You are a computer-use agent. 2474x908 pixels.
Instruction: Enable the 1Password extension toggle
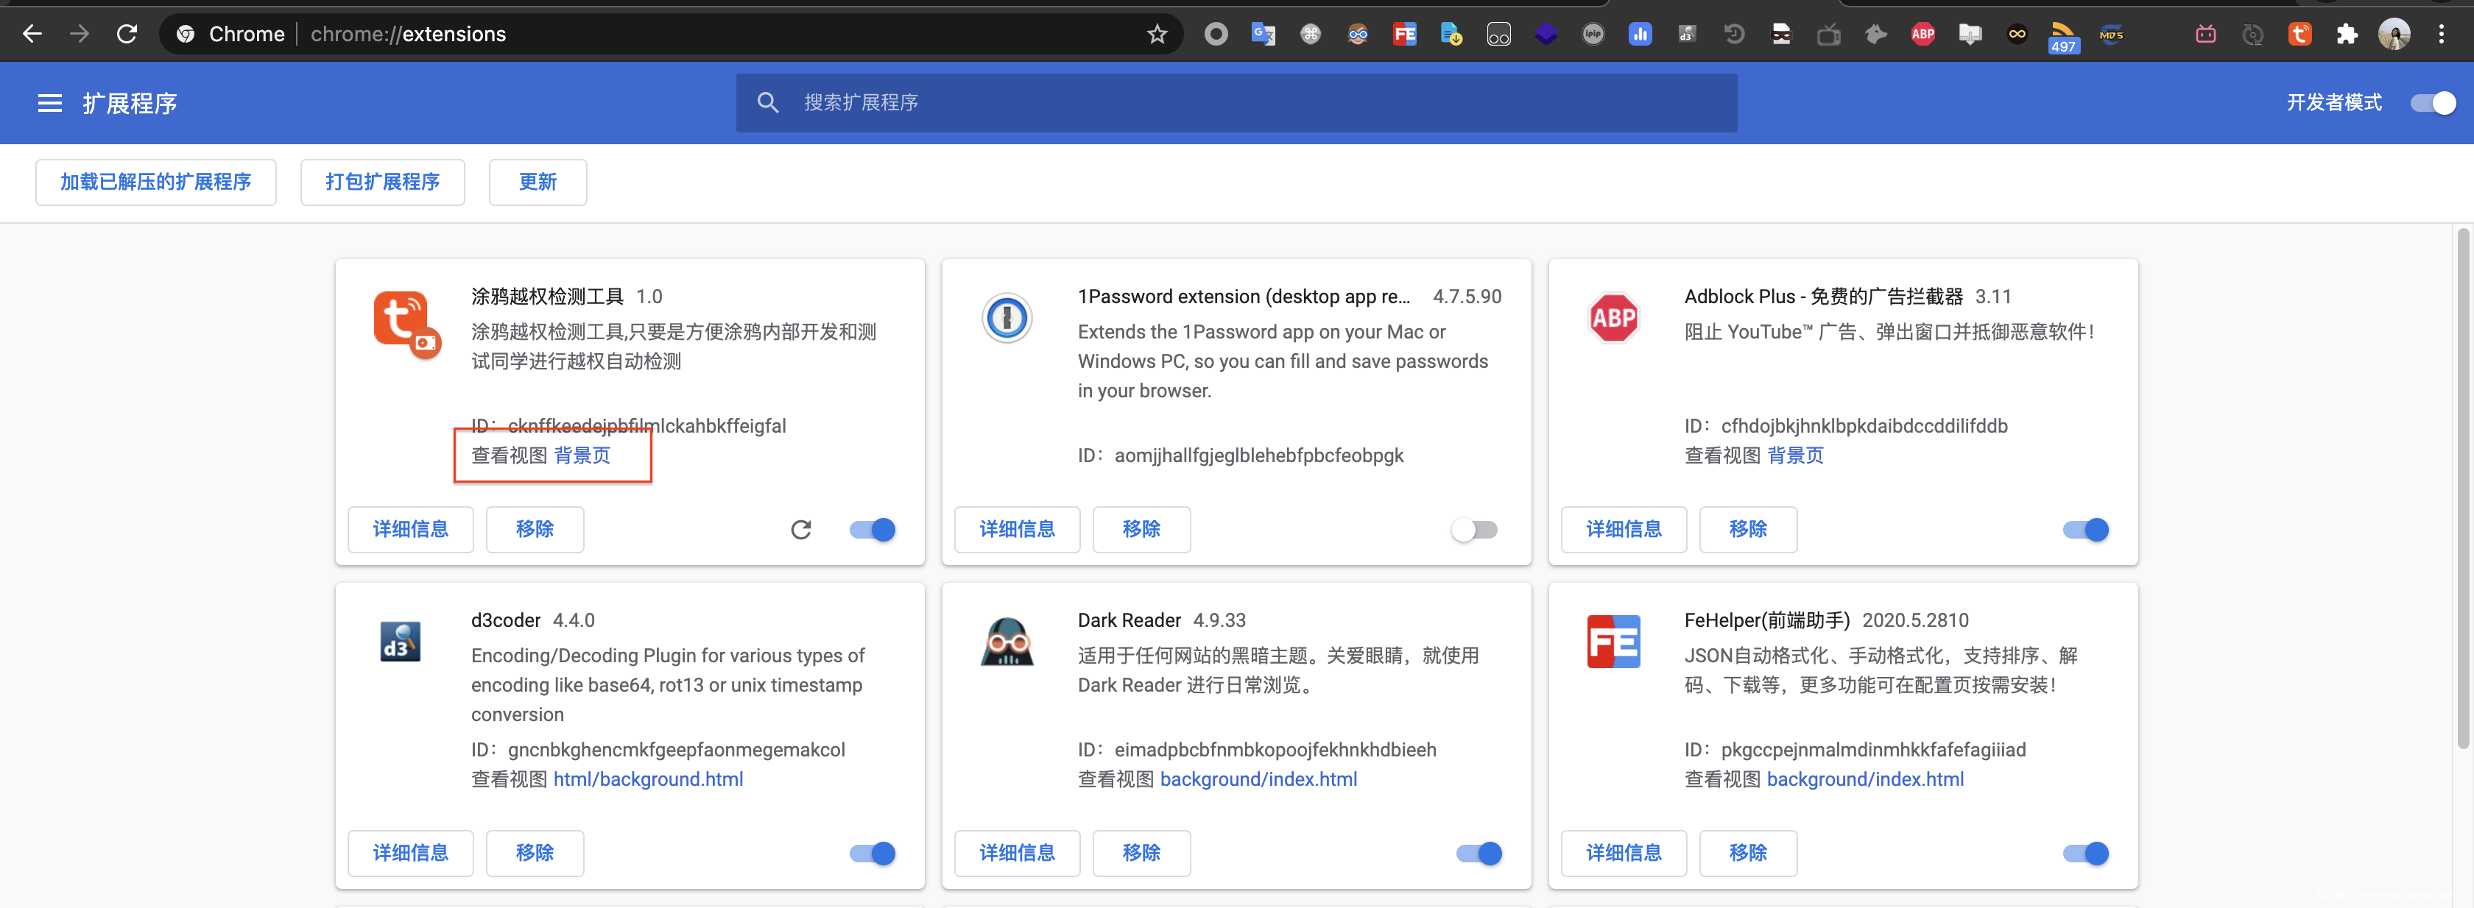tap(1474, 530)
